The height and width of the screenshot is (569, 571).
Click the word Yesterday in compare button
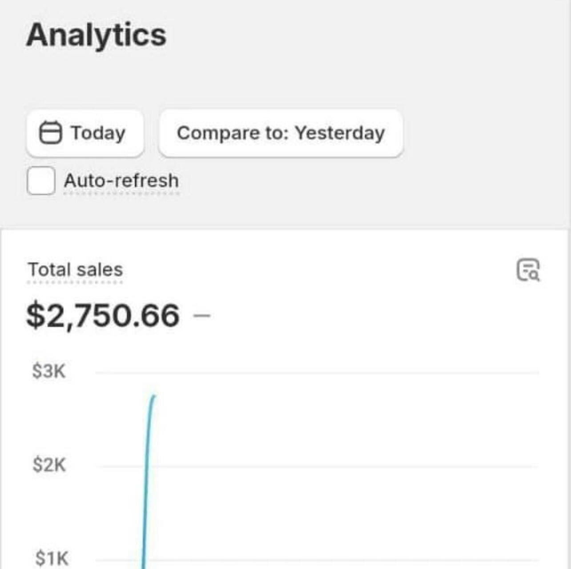[x=339, y=133]
